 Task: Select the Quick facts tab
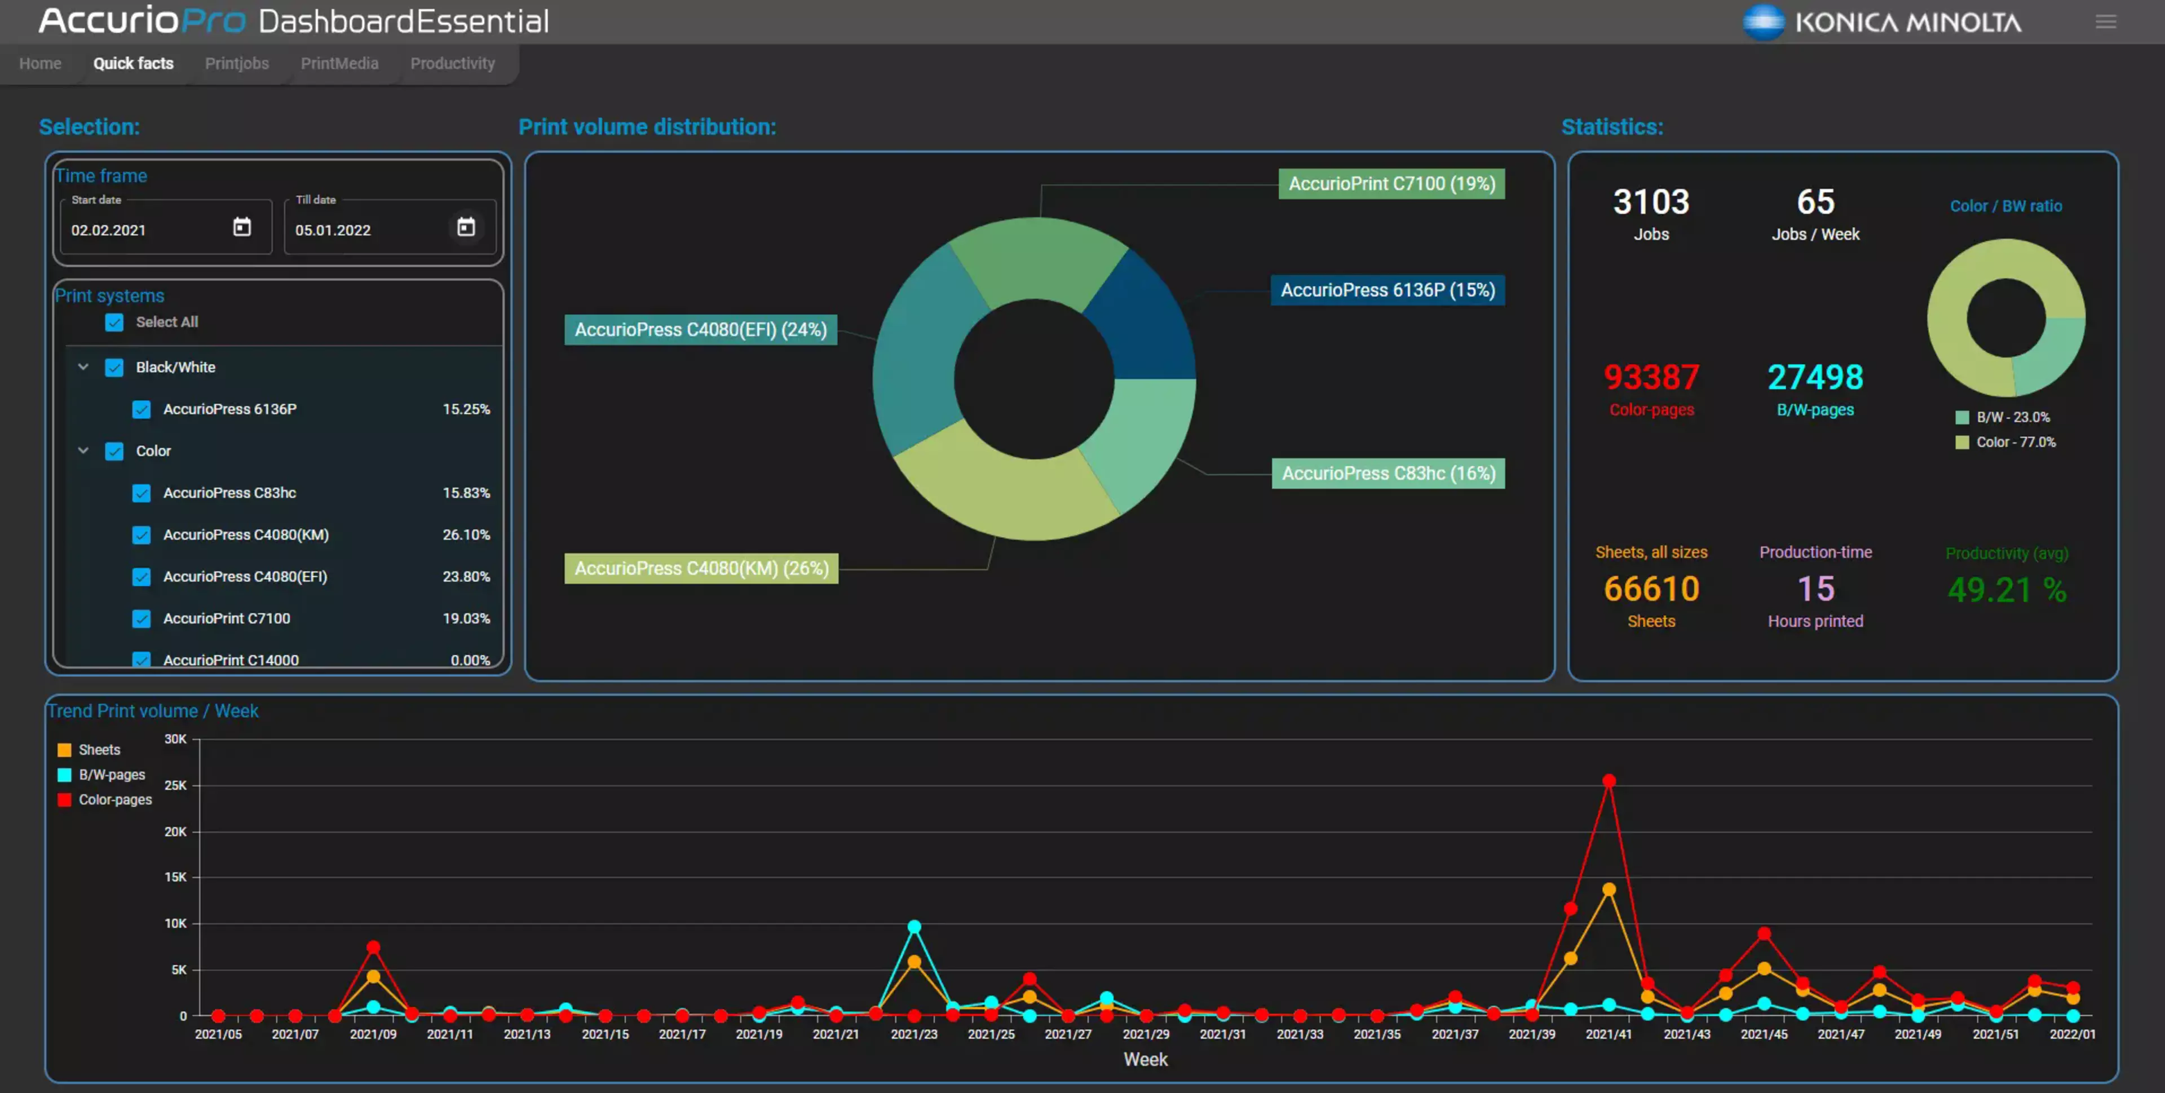133,64
